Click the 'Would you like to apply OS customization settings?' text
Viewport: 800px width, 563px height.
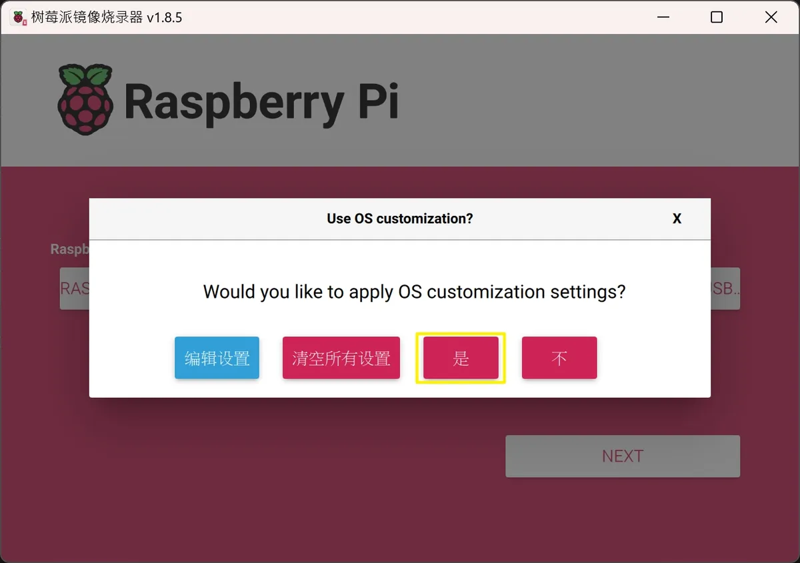click(414, 292)
